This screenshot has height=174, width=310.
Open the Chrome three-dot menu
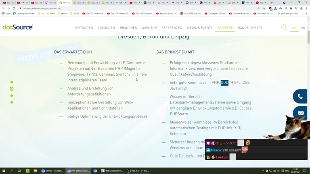click(306, 8)
